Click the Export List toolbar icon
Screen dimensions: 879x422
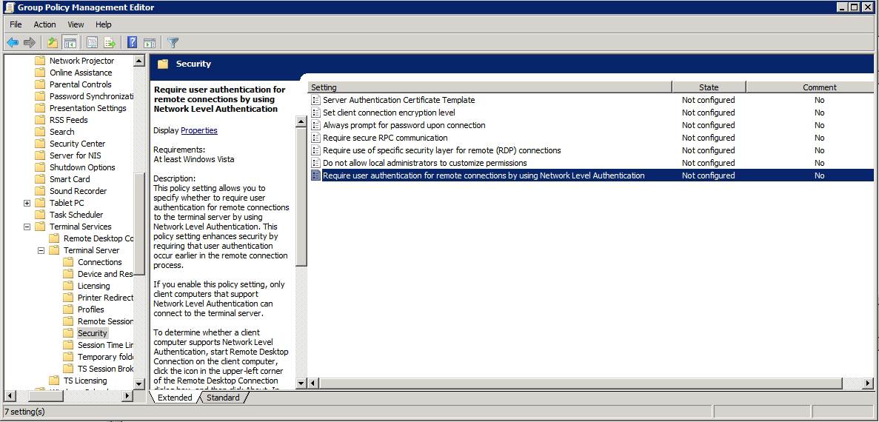(110, 42)
